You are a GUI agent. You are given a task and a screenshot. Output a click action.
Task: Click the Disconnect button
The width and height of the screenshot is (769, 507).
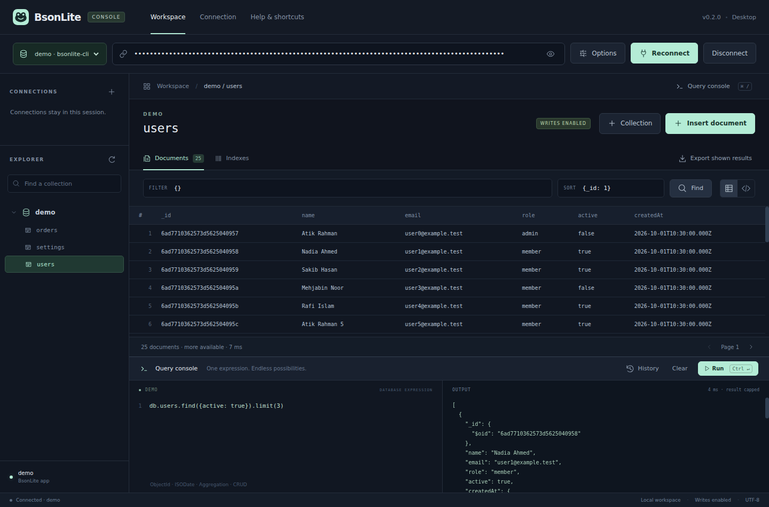729,53
